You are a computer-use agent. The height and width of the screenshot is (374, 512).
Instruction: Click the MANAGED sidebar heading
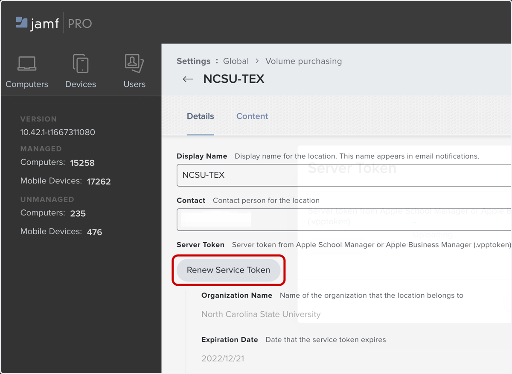pos(41,149)
